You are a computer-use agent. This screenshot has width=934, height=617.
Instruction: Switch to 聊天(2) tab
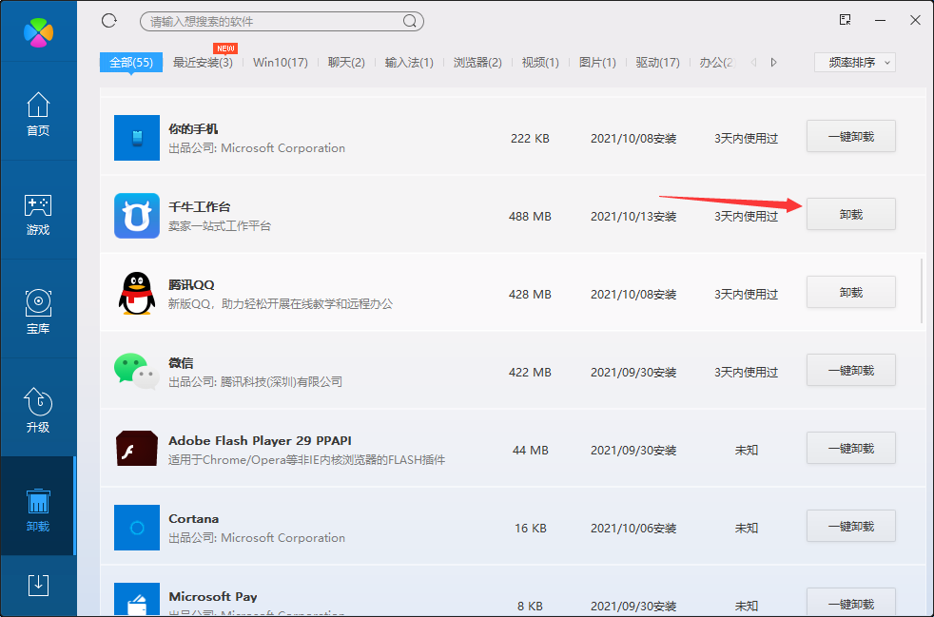pos(346,63)
